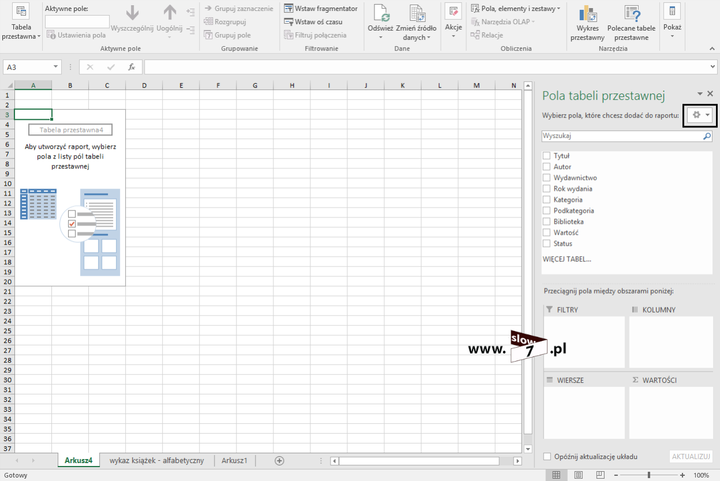This screenshot has height=481, width=720.
Task: Open the Akcje ribbon button
Action: [453, 21]
